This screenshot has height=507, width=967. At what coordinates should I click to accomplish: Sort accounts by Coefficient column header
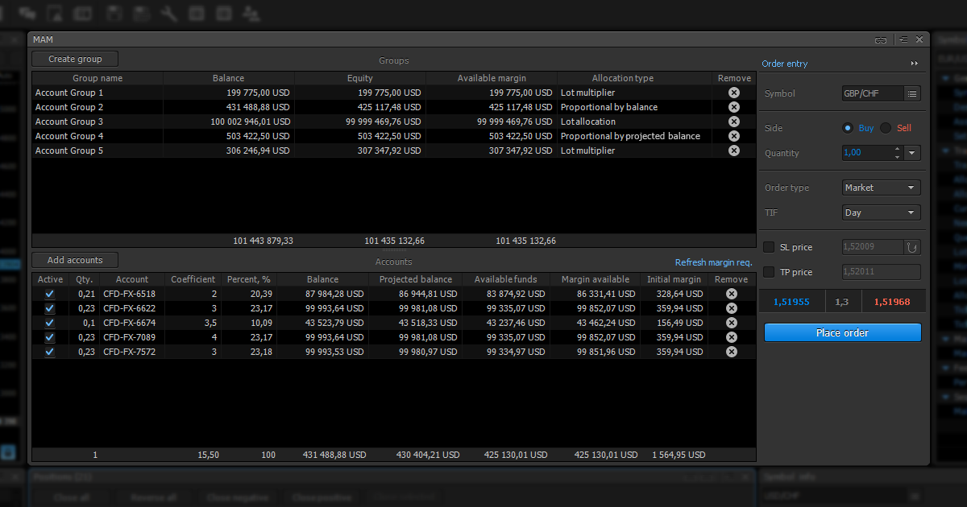pyautogui.click(x=193, y=279)
